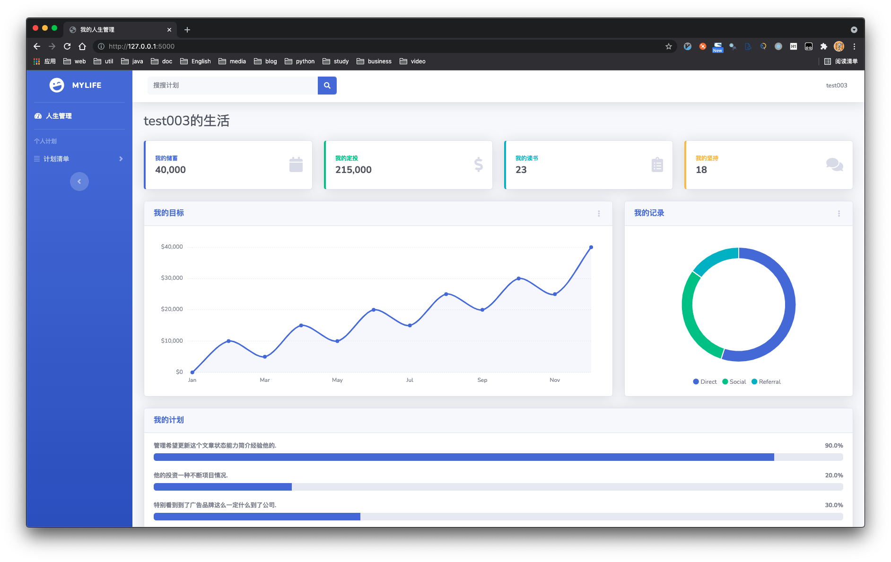891x562 pixels.
Task: Open the java bookmarks folder
Action: point(132,61)
